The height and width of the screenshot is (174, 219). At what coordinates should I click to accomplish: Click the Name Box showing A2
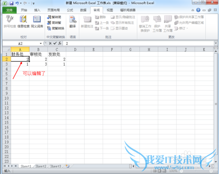click(x=21, y=43)
